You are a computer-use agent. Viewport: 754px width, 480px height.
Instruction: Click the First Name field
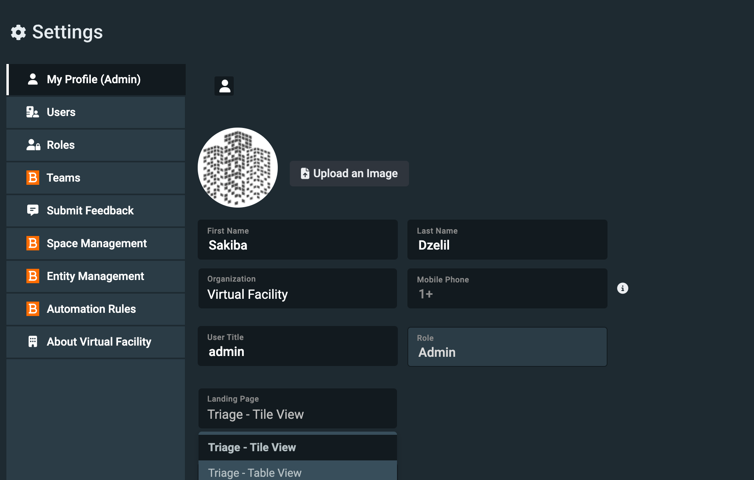[297, 240]
